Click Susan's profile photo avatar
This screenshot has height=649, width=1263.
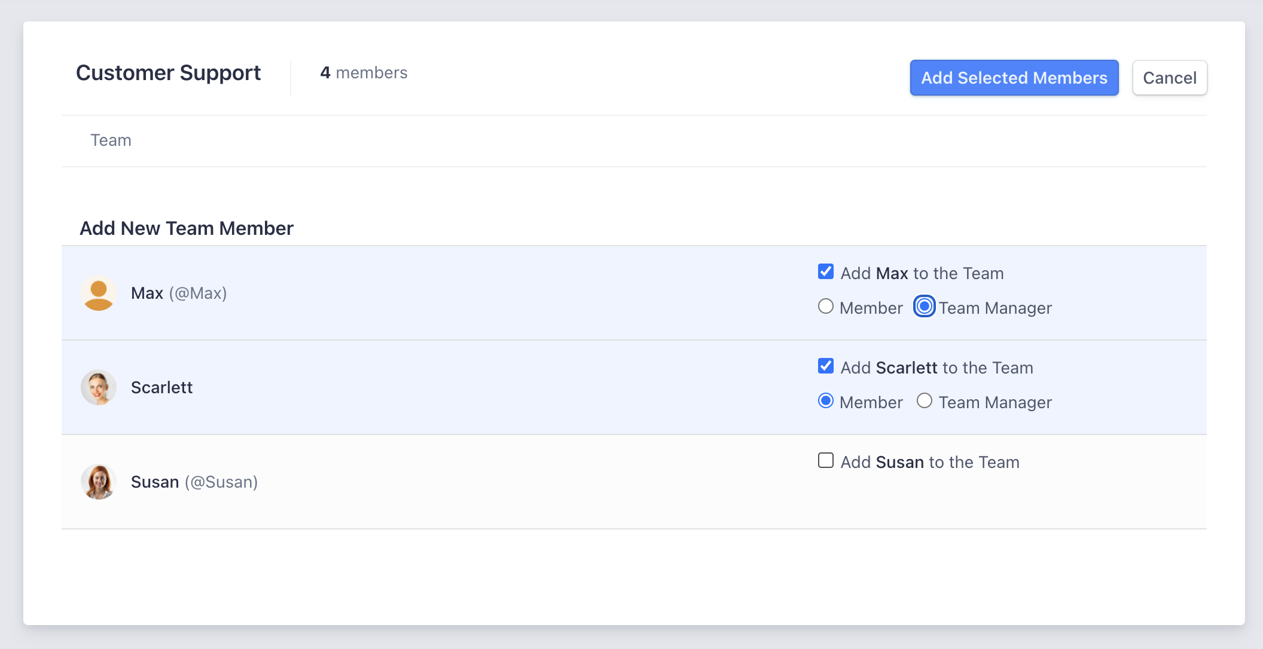tap(99, 482)
